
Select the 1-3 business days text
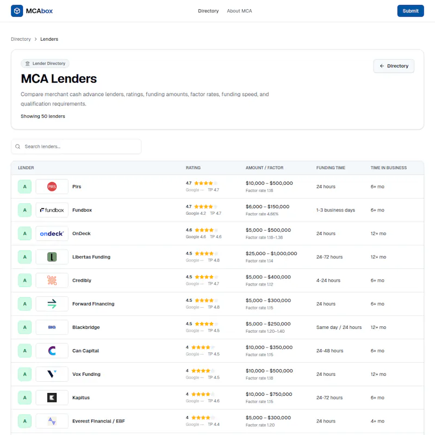335,210
